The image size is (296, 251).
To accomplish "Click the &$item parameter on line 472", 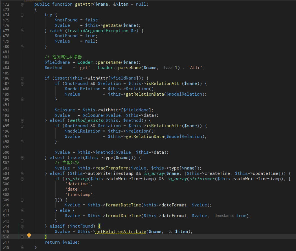I will 121,4.
